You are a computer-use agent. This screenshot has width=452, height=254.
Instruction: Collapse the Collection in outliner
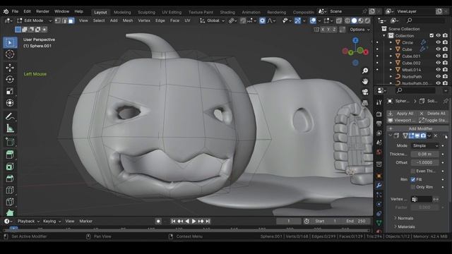click(384, 36)
